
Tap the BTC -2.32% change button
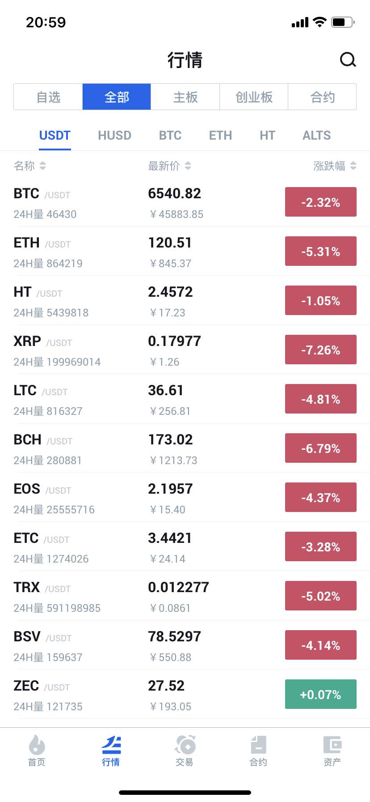321,202
